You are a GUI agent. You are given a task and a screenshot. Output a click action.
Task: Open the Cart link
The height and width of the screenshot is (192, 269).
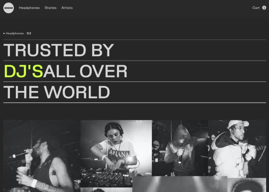(256, 8)
